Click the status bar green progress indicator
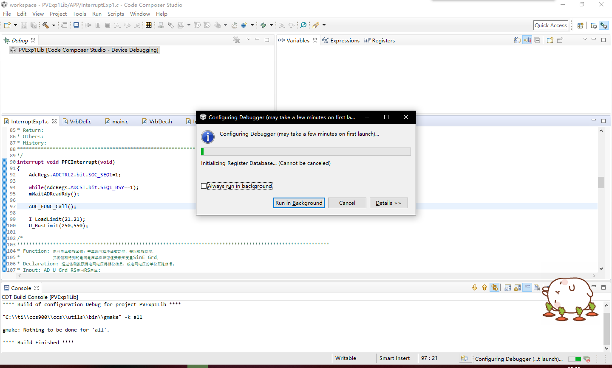This screenshot has height=368, width=612. pyautogui.click(x=575, y=359)
